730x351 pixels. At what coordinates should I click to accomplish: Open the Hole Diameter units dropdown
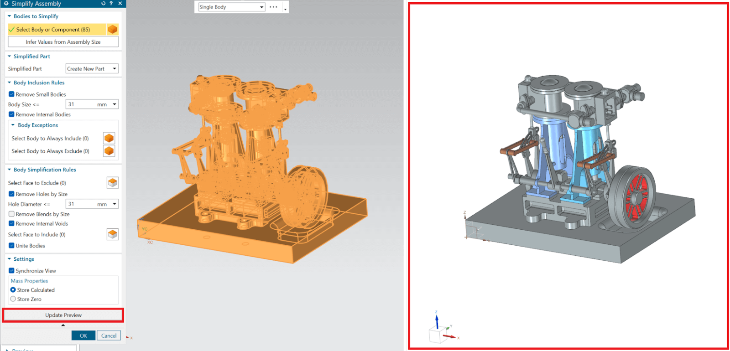[x=115, y=204]
